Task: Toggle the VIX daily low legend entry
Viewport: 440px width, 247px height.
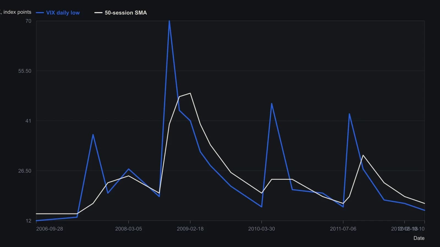Action: coord(58,13)
